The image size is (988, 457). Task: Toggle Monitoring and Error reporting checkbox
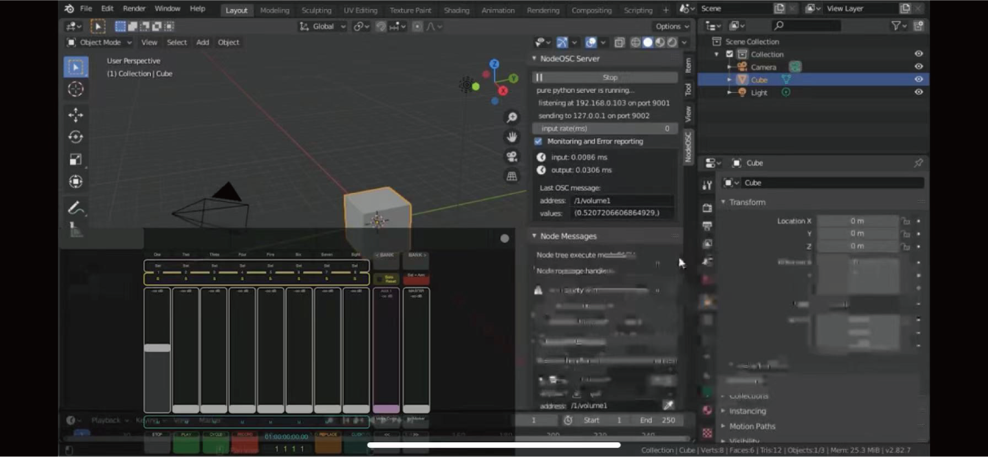click(538, 141)
